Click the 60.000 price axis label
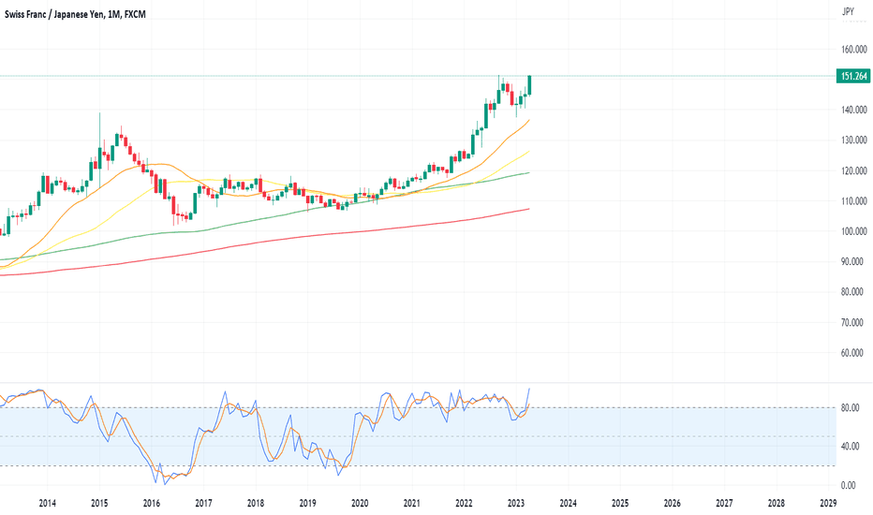 pos(854,352)
